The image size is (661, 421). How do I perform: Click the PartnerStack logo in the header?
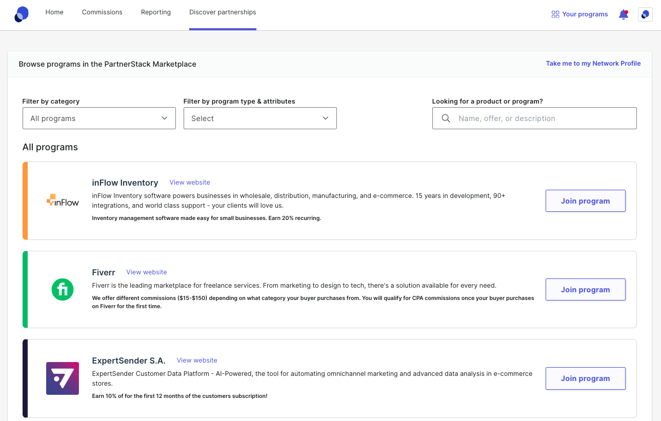(22, 14)
